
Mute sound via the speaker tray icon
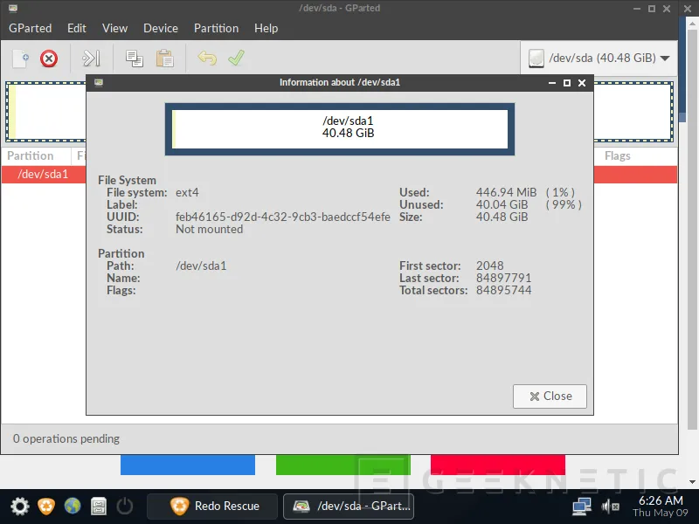pos(610,506)
